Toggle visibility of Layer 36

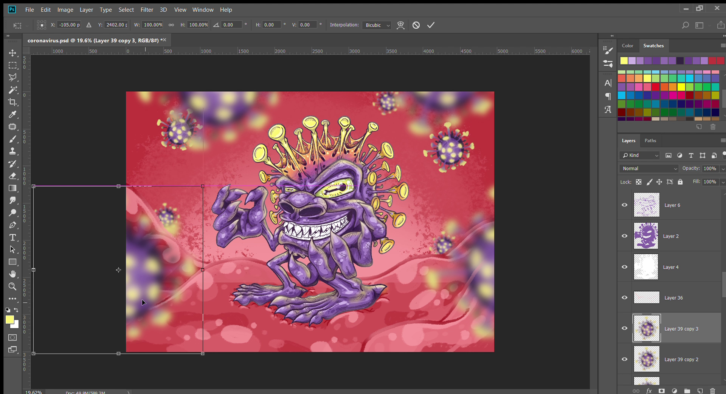pyautogui.click(x=624, y=297)
